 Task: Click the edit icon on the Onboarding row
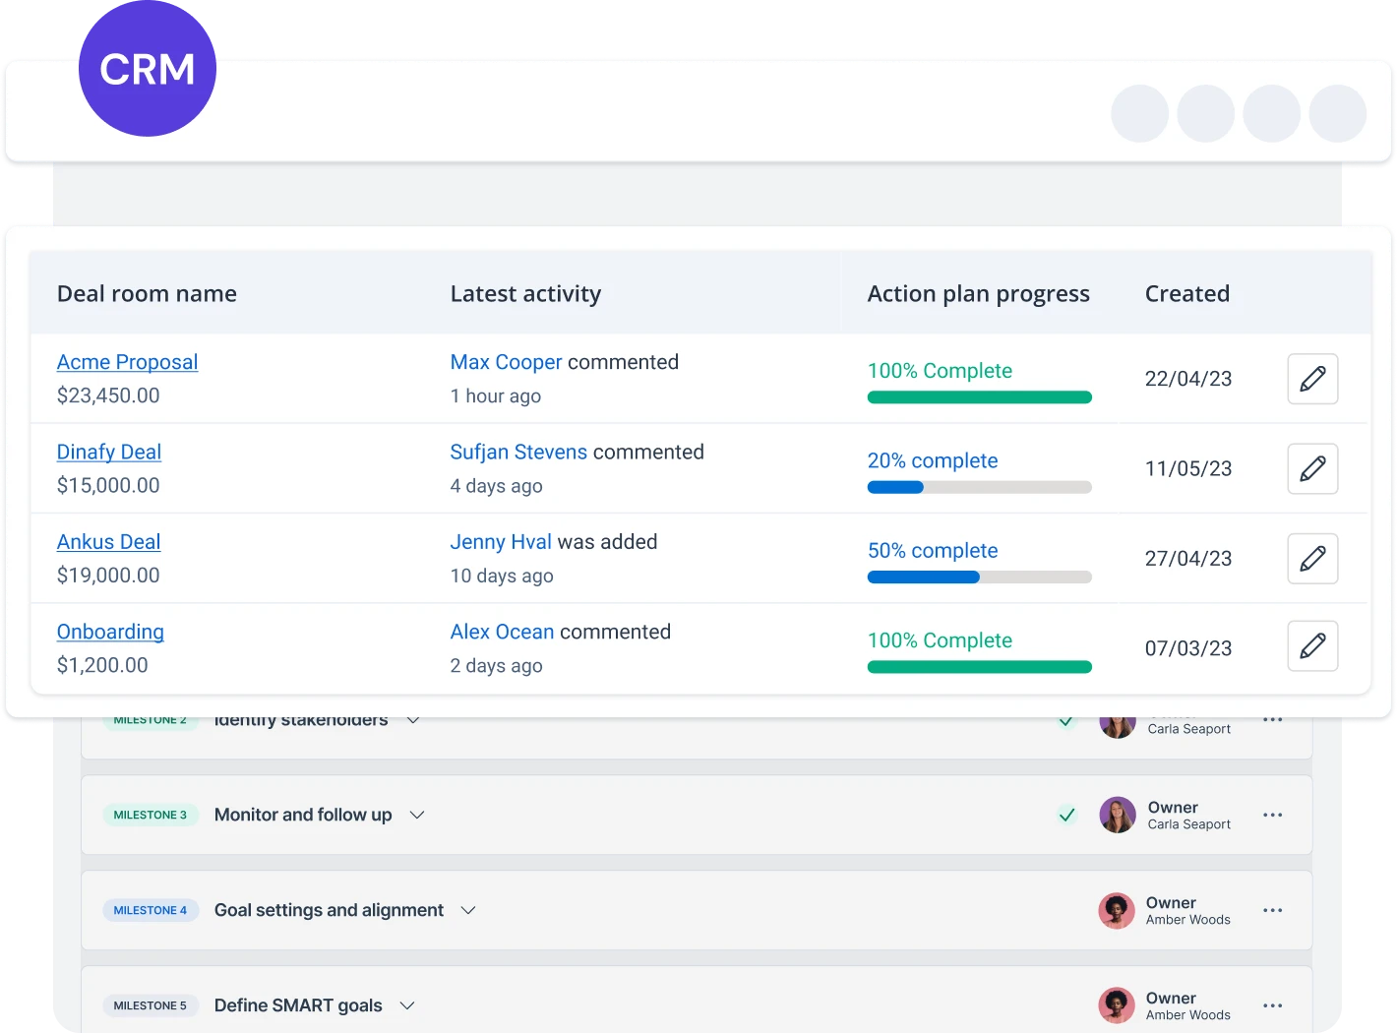click(1312, 646)
